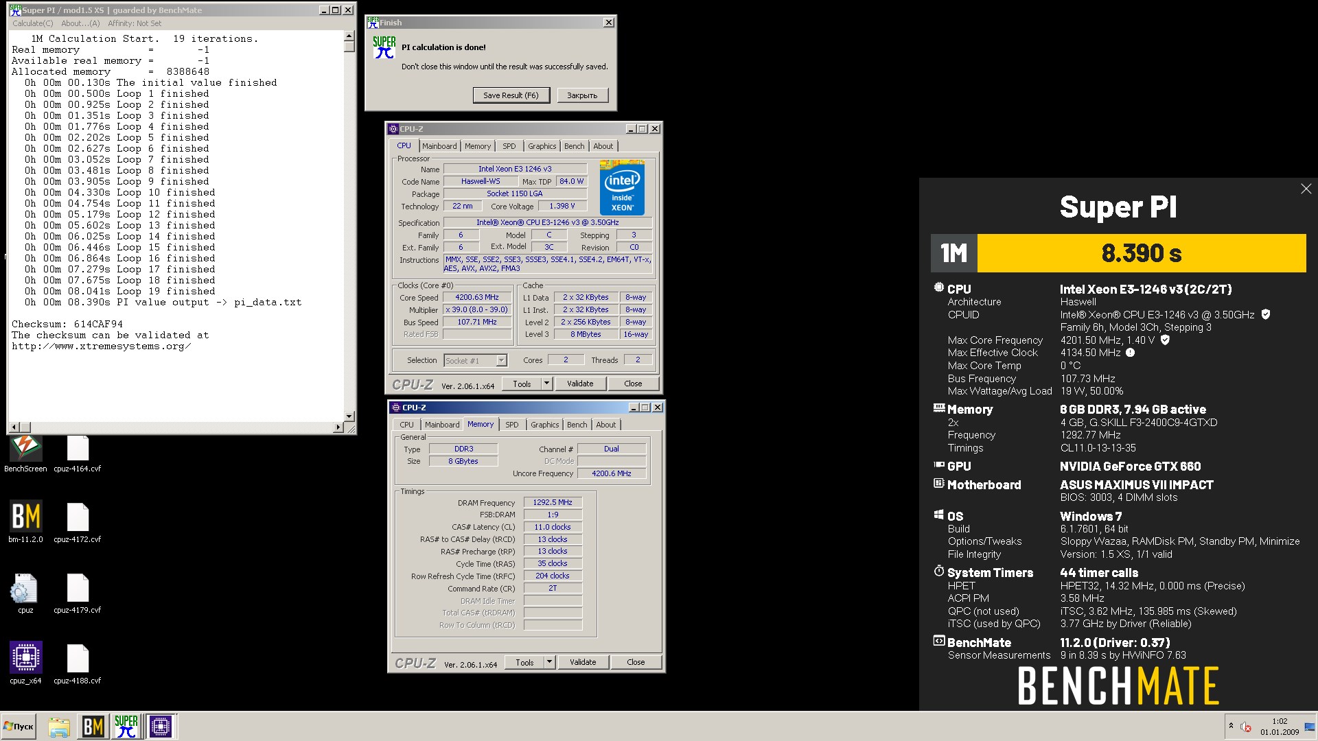
Task: Show hidden tray icons arrow
Action: [1231, 726]
